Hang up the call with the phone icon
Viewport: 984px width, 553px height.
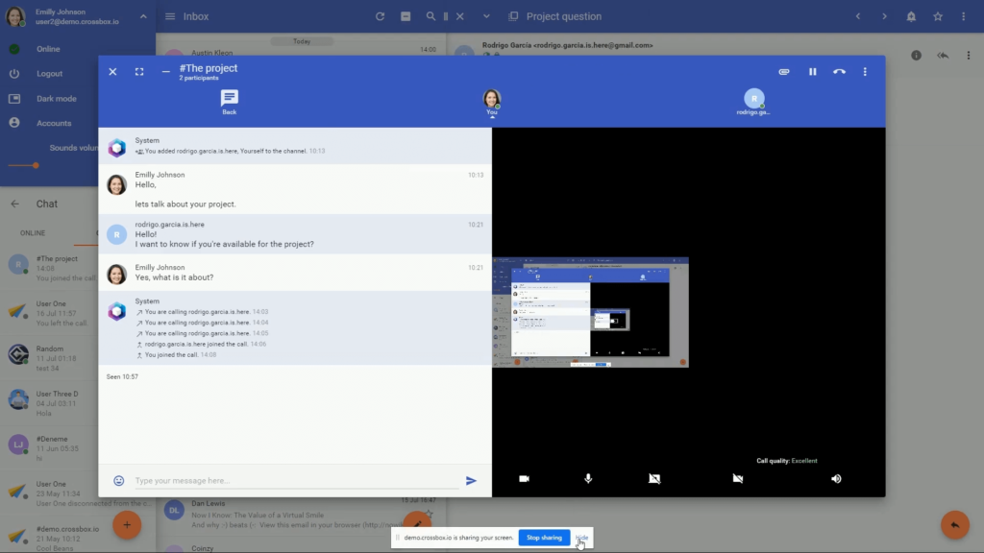point(839,72)
